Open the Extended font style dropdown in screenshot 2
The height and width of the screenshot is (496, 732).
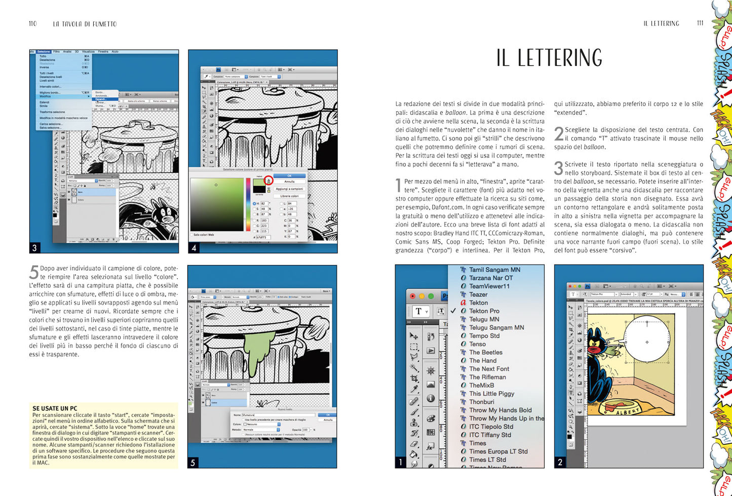629,294
